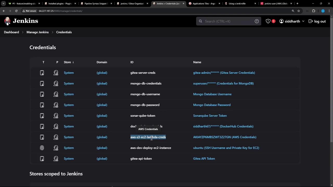The image size is (333, 187).
Task: Click the fingerprint icon for aws-dev-deploy-ec2-instance
Action: click(x=42, y=148)
